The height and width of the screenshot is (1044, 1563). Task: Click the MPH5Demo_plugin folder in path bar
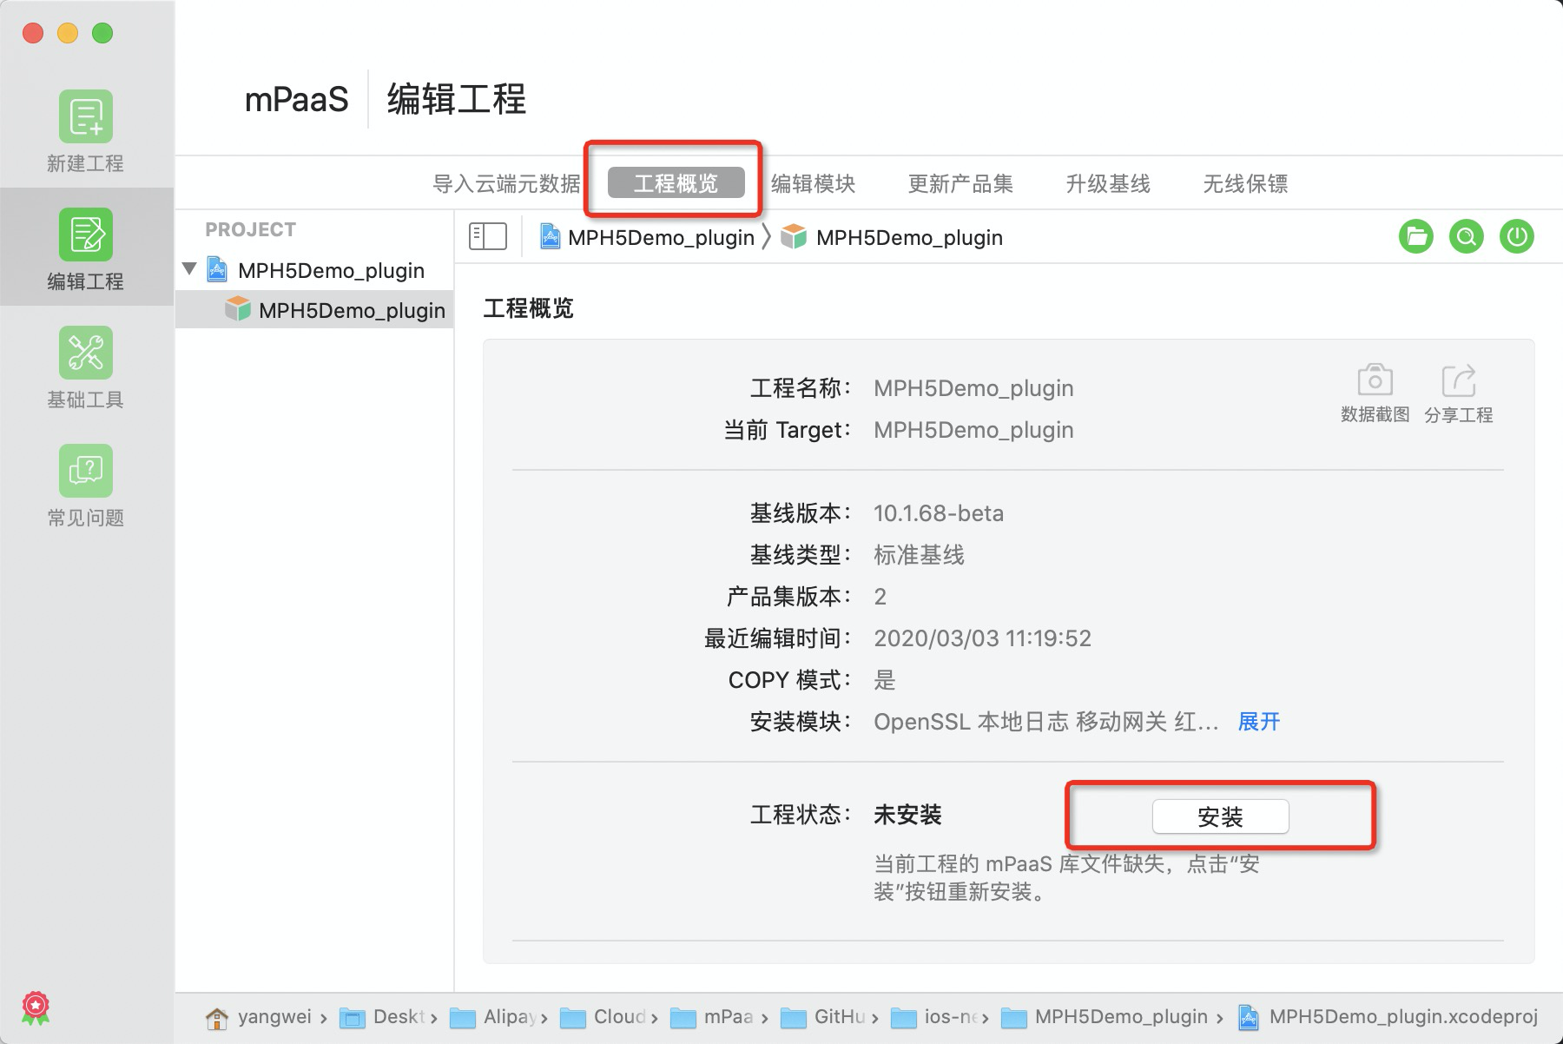1105,1017
